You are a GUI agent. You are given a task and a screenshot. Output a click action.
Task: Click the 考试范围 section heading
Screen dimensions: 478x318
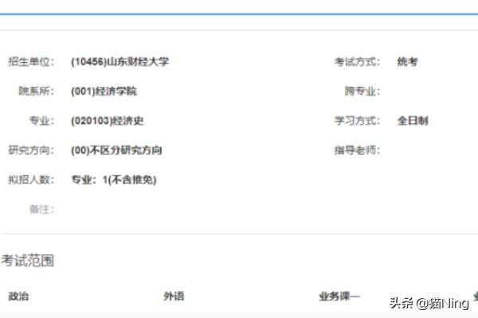pos(27,261)
